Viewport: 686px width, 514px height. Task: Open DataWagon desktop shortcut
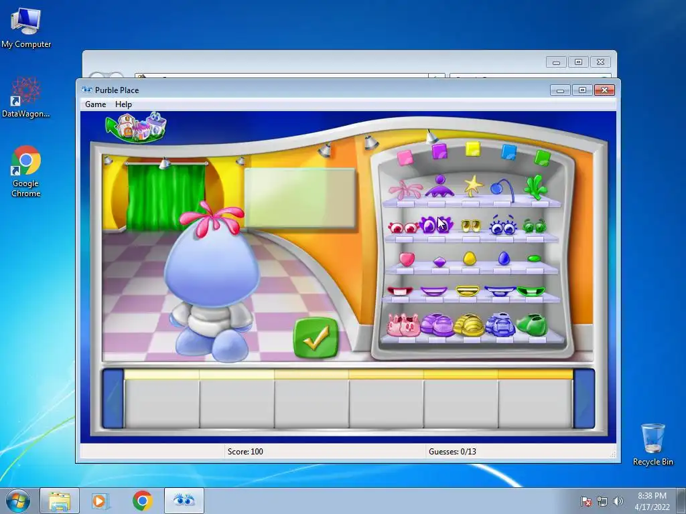tap(26, 97)
